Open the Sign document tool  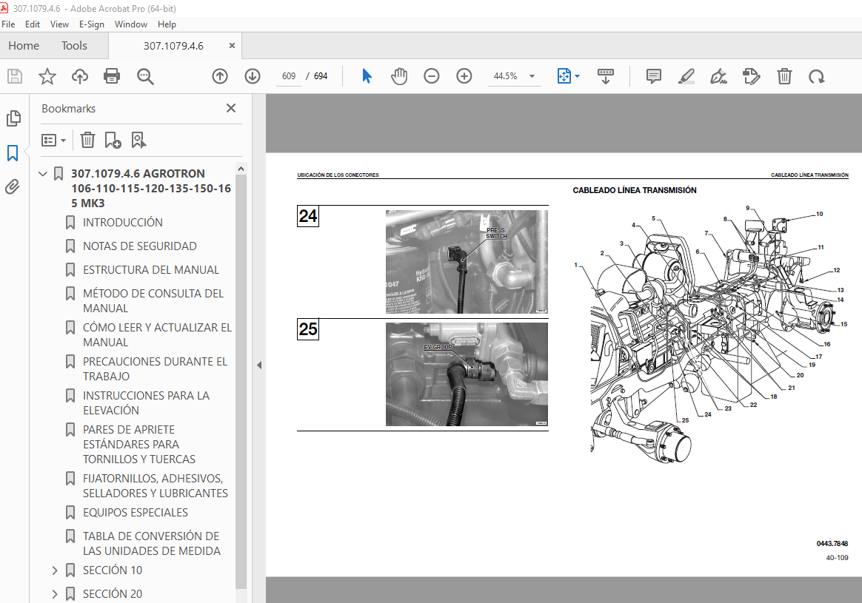click(718, 76)
